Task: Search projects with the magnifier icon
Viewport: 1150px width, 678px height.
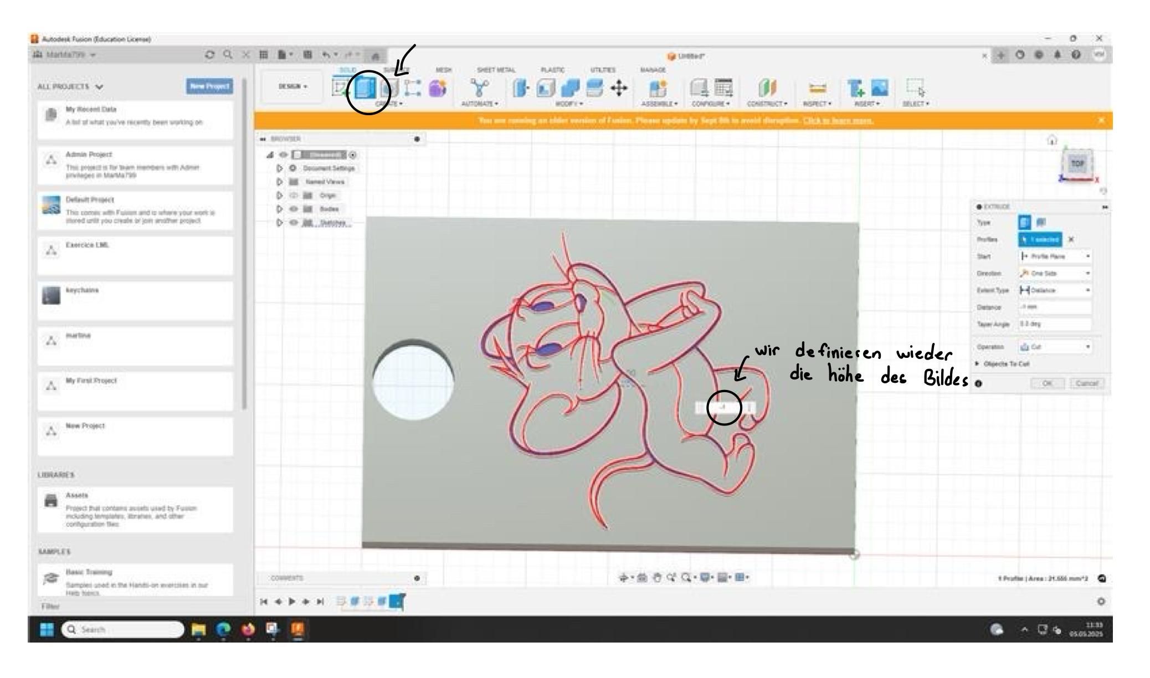Action: 228,55
